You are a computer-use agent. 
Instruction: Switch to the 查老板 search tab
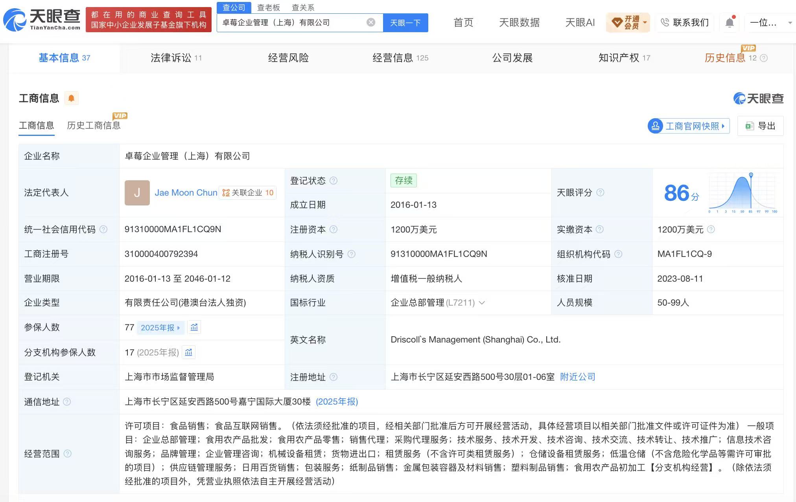click(x=269, y=7)
